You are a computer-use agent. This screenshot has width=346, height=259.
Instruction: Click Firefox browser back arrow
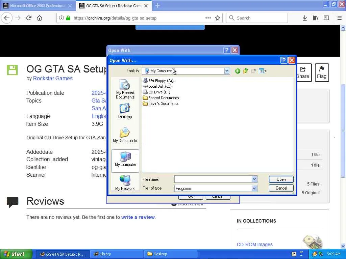(7, 18)
